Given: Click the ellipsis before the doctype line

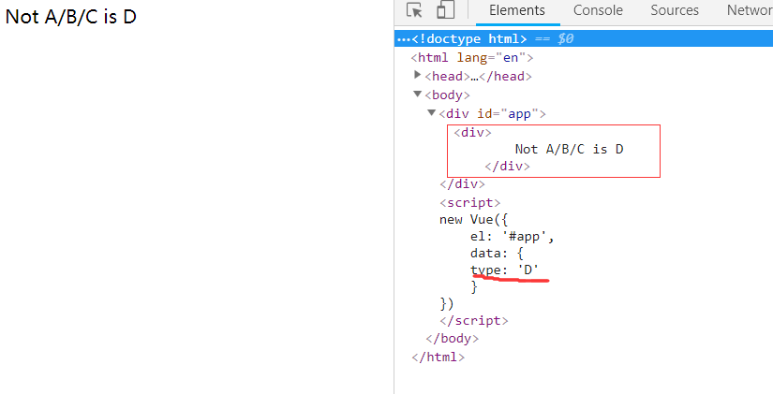Looking at the screenshot, I should (x=402, y=39).
